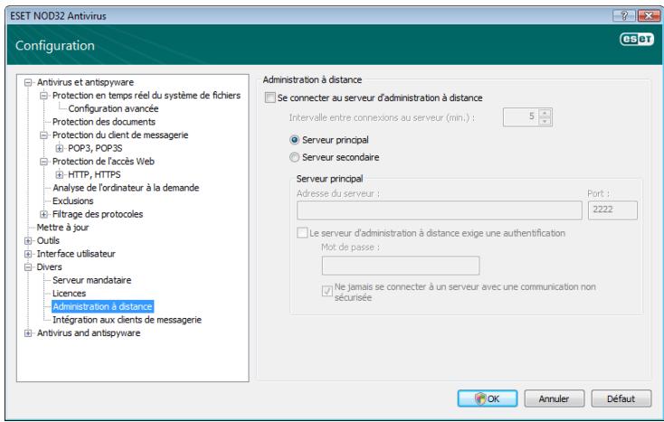Expand the Interface utilisateur node
Image resolution: width=664 pixels, height=422 pixels.
pyautogui.click(x=28, y=254)
